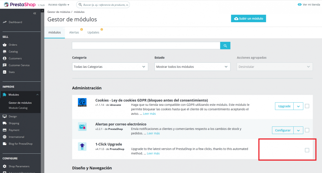Screen dimensions: 322x173
Task: Click the cloud upload icon on Subir un módulo
Action: coord(236,18)
